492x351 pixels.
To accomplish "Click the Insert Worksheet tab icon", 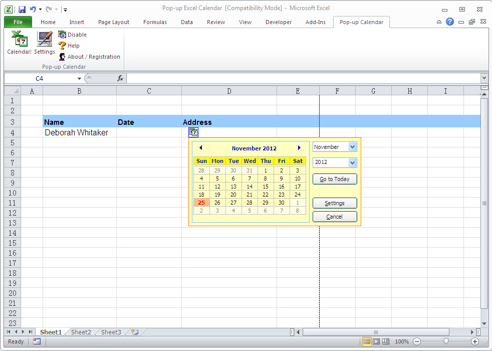I will (134, 332).
